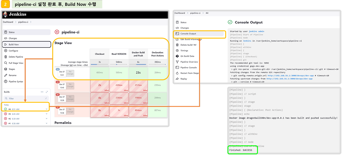Click Read VERSION average time progress bar

(119, 64)
